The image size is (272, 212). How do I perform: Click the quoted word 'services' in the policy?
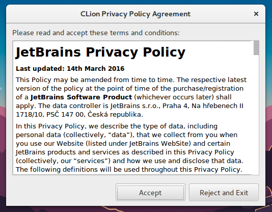coord(92,161)
